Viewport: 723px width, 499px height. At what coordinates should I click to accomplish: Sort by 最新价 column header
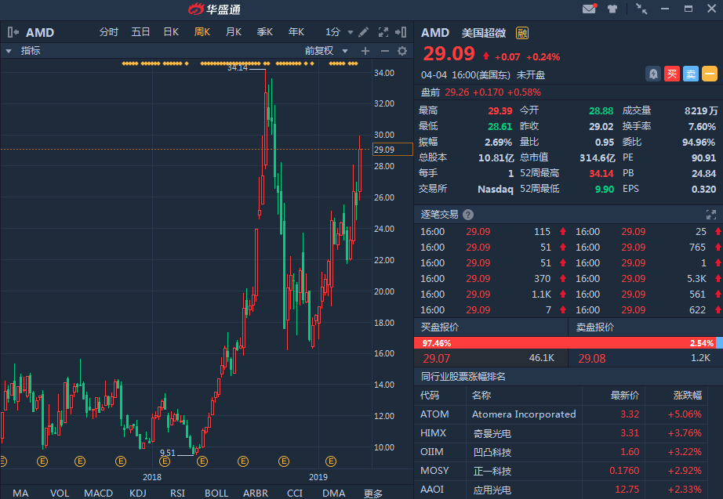[x=625, y=396]
